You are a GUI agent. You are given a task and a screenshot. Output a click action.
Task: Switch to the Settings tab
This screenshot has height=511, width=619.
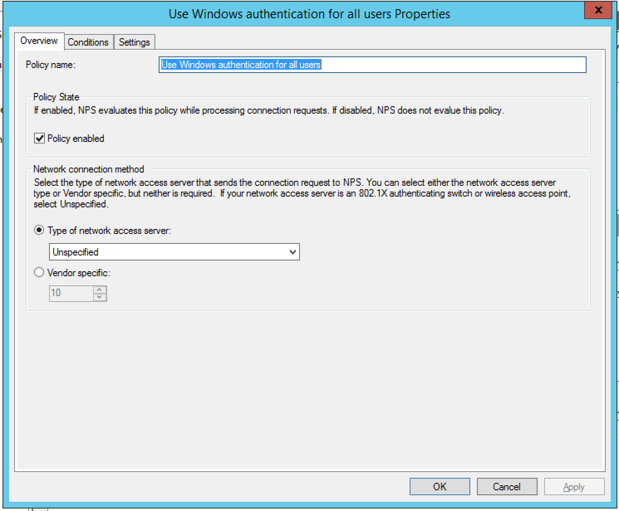coord(134,42)
